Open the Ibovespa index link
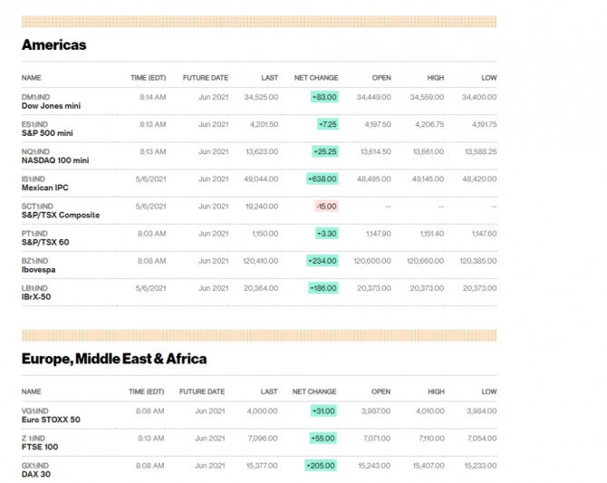The width and height of the screenshot is (607, 483). [41, 269]
